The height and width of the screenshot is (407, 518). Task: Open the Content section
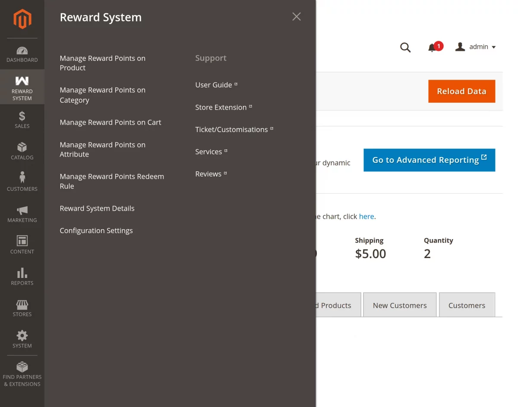tap(22, 243)
